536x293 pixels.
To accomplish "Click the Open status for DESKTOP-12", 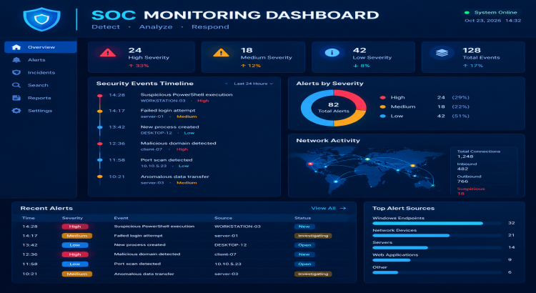I will pos(304,245).
